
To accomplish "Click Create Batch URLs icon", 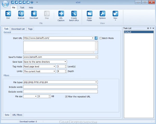I will [x=74, y=14].
